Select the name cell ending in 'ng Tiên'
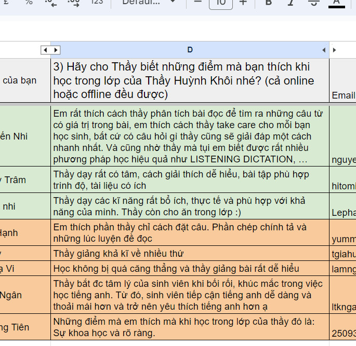The width and height of the screenshot is (356, 346). click(25, 327)
